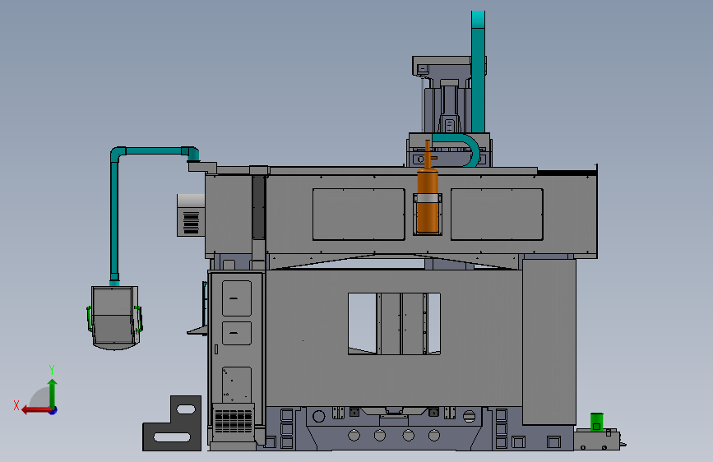This screenshot has height=462, width=713.
Task: Select the right rectangular crossbeam cover panel
Action: click(497, 215)
